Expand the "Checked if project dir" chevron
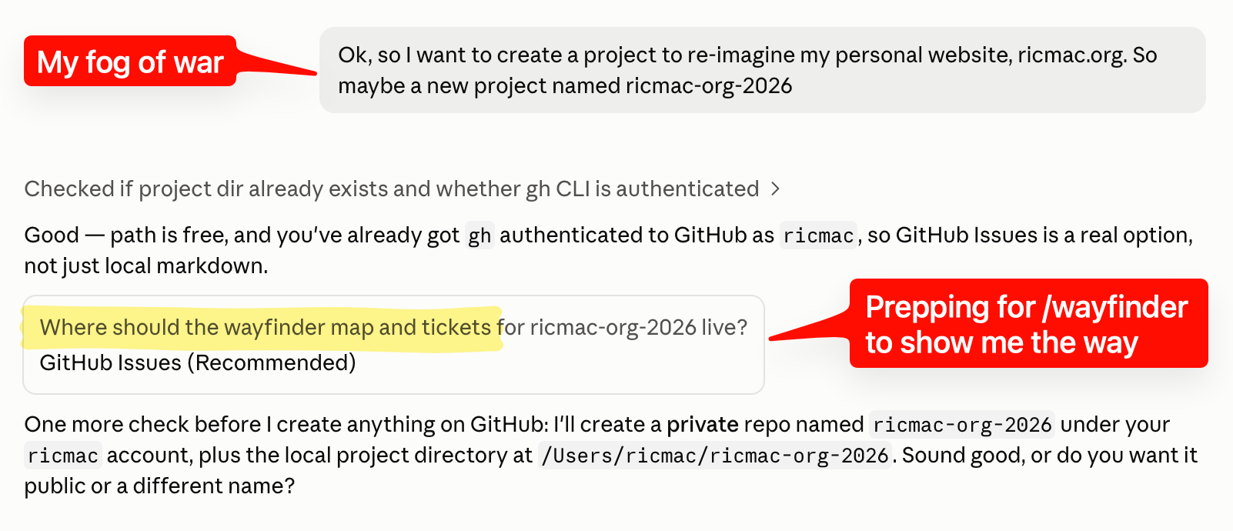This screenshot has height=531, width=1233. (x=775, y=189)
